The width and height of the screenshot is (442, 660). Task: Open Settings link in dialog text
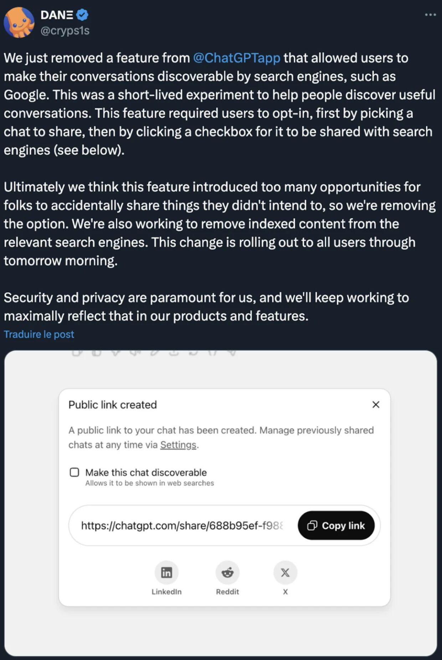(x=178, y=445)
